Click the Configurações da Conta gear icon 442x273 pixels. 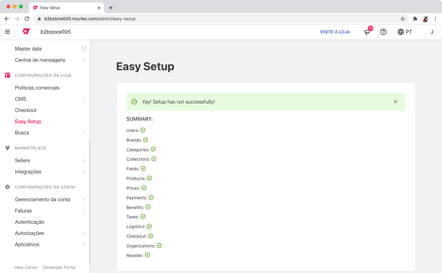point(7,187)
